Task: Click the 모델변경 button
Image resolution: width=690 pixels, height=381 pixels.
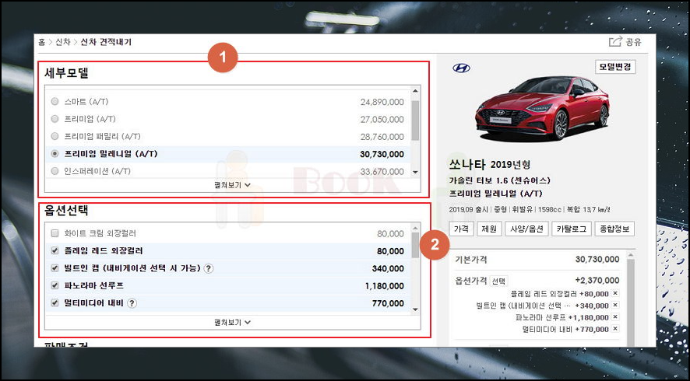Action: coord(615,67)
